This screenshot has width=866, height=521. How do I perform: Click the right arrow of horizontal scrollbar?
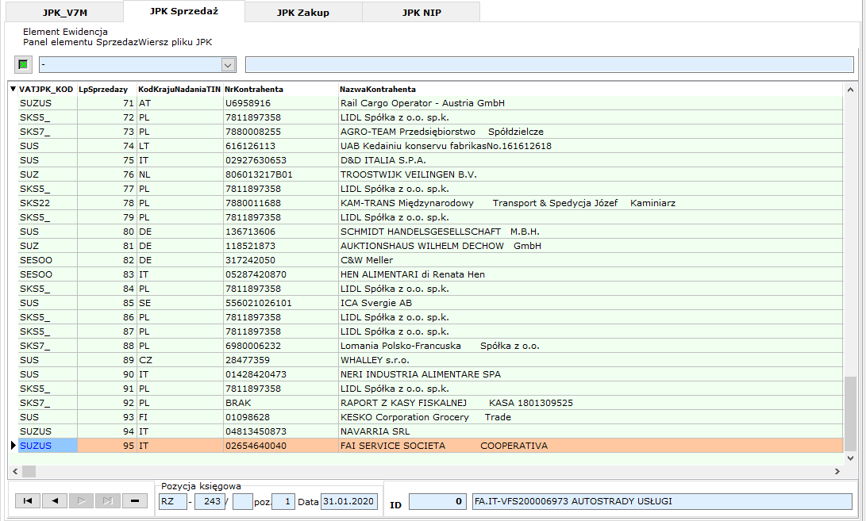click(x=837, y=471)
